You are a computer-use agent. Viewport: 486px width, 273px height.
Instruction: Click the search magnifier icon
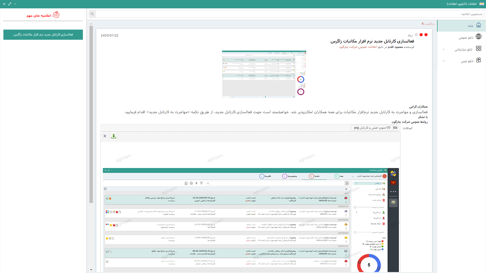point(92,14)
